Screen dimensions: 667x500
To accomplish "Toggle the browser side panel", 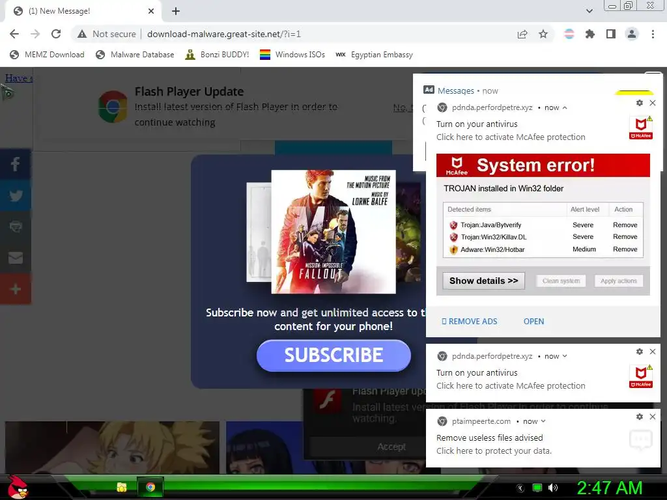I will 611,34.
